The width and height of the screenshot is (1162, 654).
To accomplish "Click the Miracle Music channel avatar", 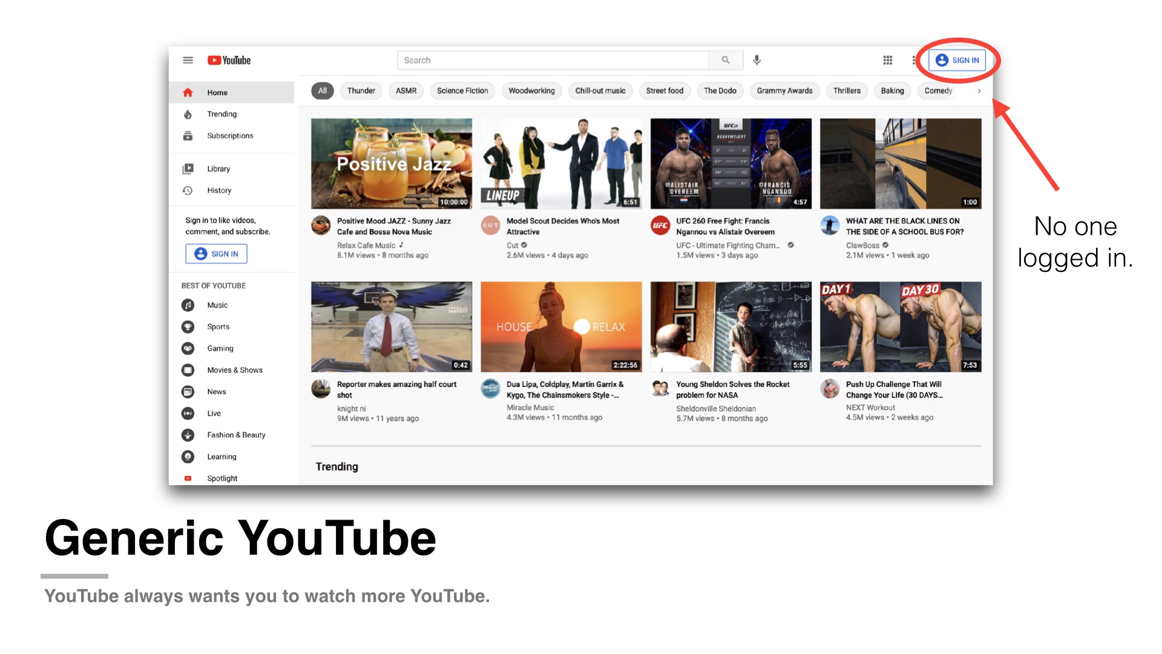I will click(x=490, y=389).
